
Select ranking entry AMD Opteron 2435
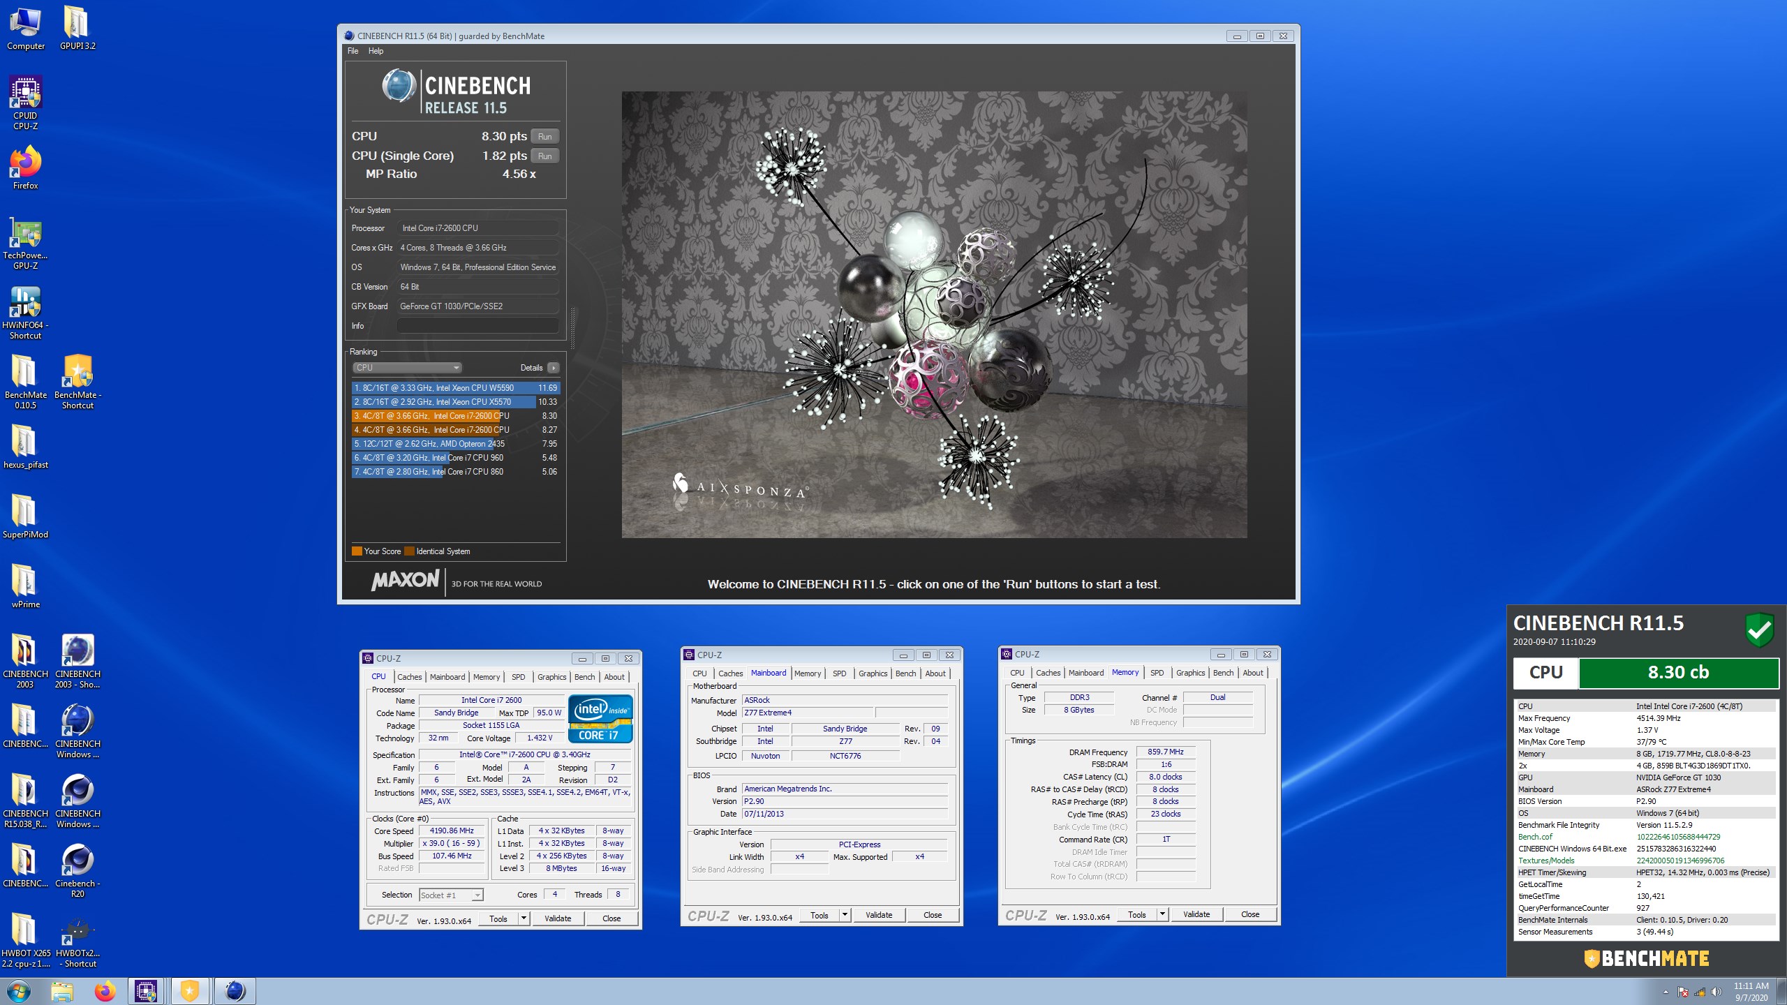coord(456,444)
